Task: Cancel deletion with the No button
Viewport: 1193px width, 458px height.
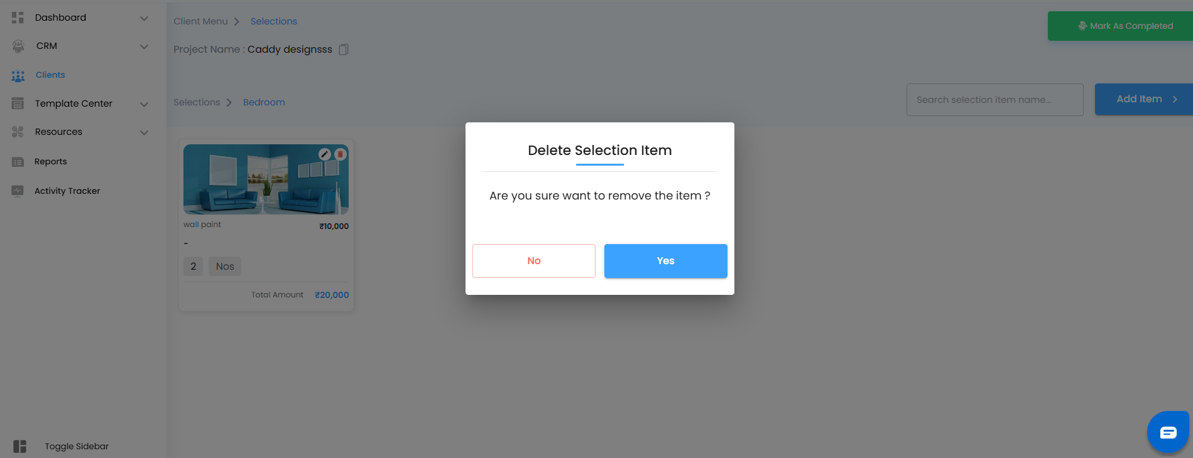Action: click(x=533, y=261)
